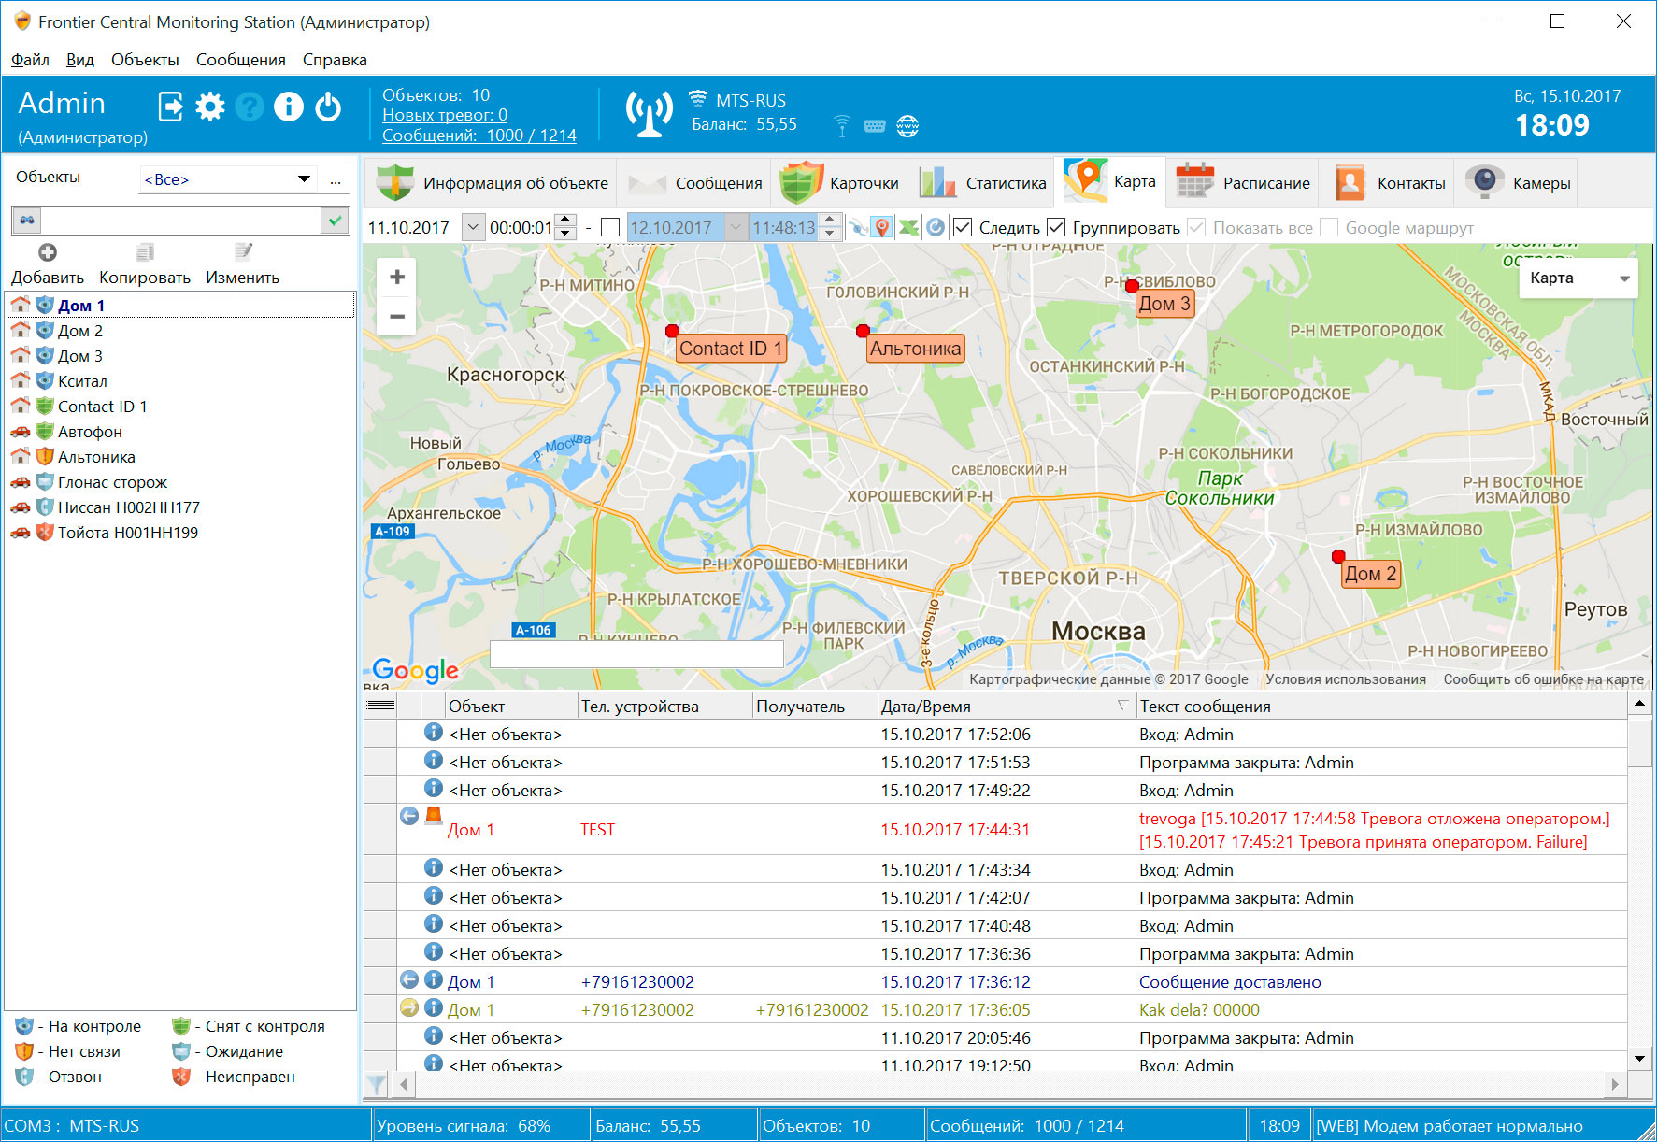Click the refresh icon on map toolbar
This screenshot has height=1142, width=1657.
click(x=936, y=227)
